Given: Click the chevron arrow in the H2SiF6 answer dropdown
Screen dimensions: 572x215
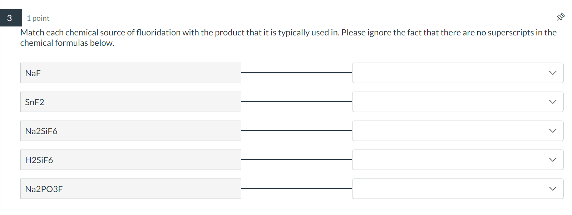Looking at the screenshot, I should pyautogui.click(x=552, y=160).
